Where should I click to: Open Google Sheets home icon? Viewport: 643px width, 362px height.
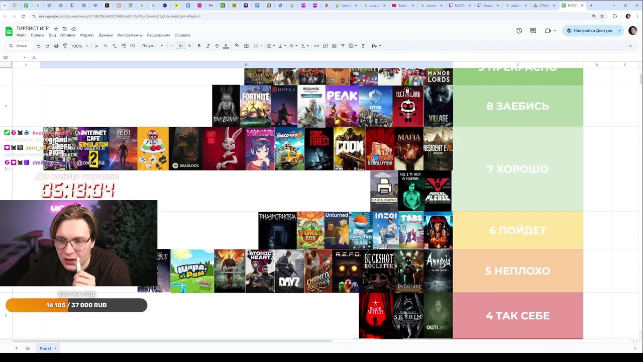pos(9,32)
